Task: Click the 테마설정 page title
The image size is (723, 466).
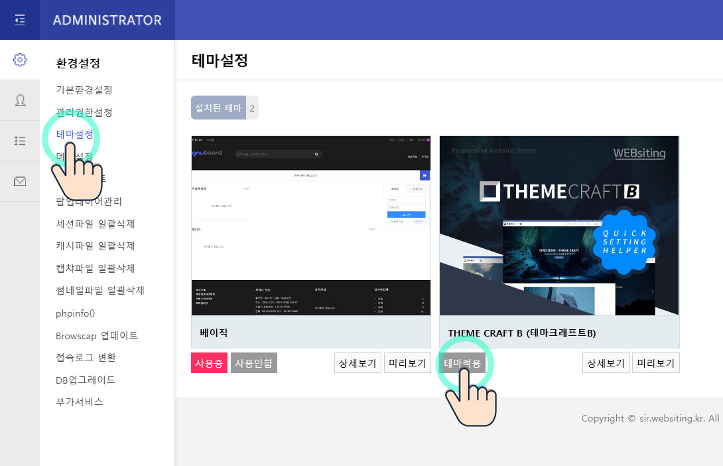Action: click(x=220, y=60)
